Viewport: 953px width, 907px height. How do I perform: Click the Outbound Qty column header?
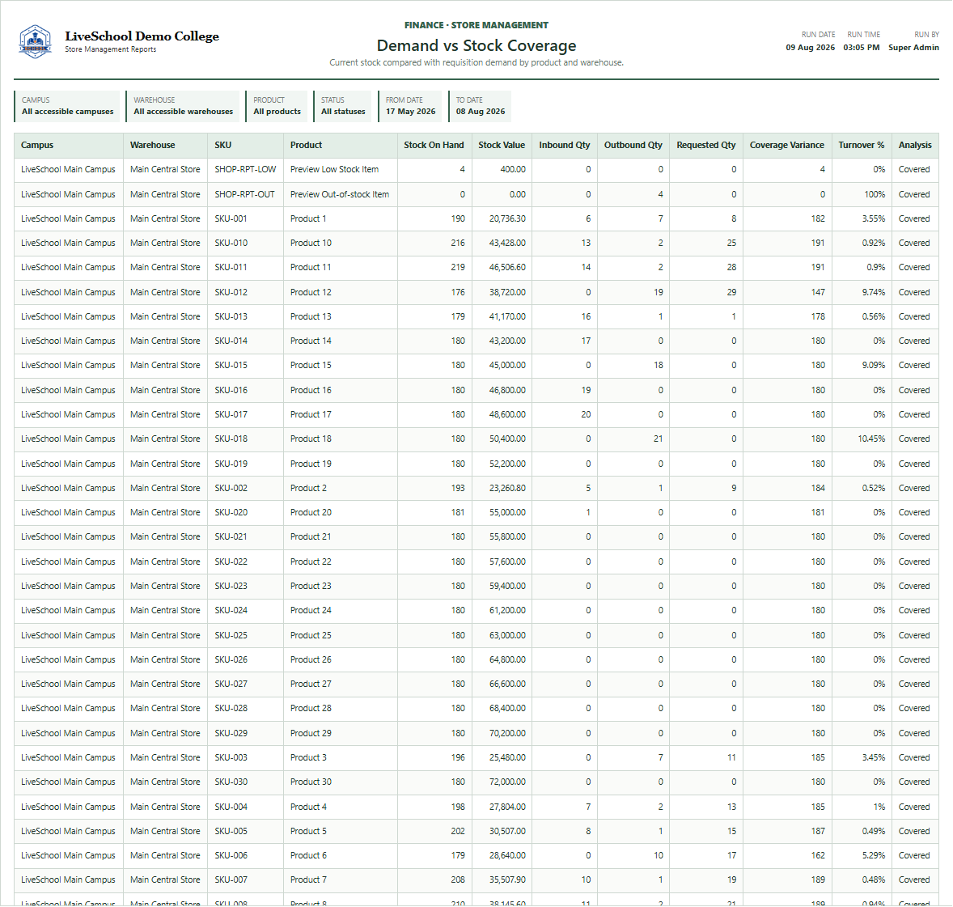click(x=633, y=146)
